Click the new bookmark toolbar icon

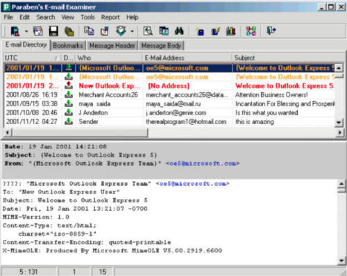click(200, 31)
